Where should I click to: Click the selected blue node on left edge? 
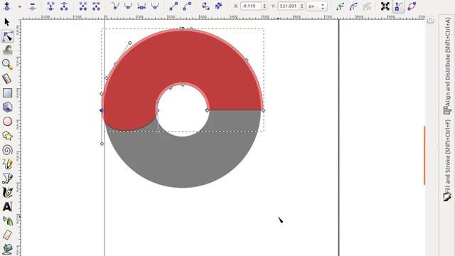click(x=102, y=110)
